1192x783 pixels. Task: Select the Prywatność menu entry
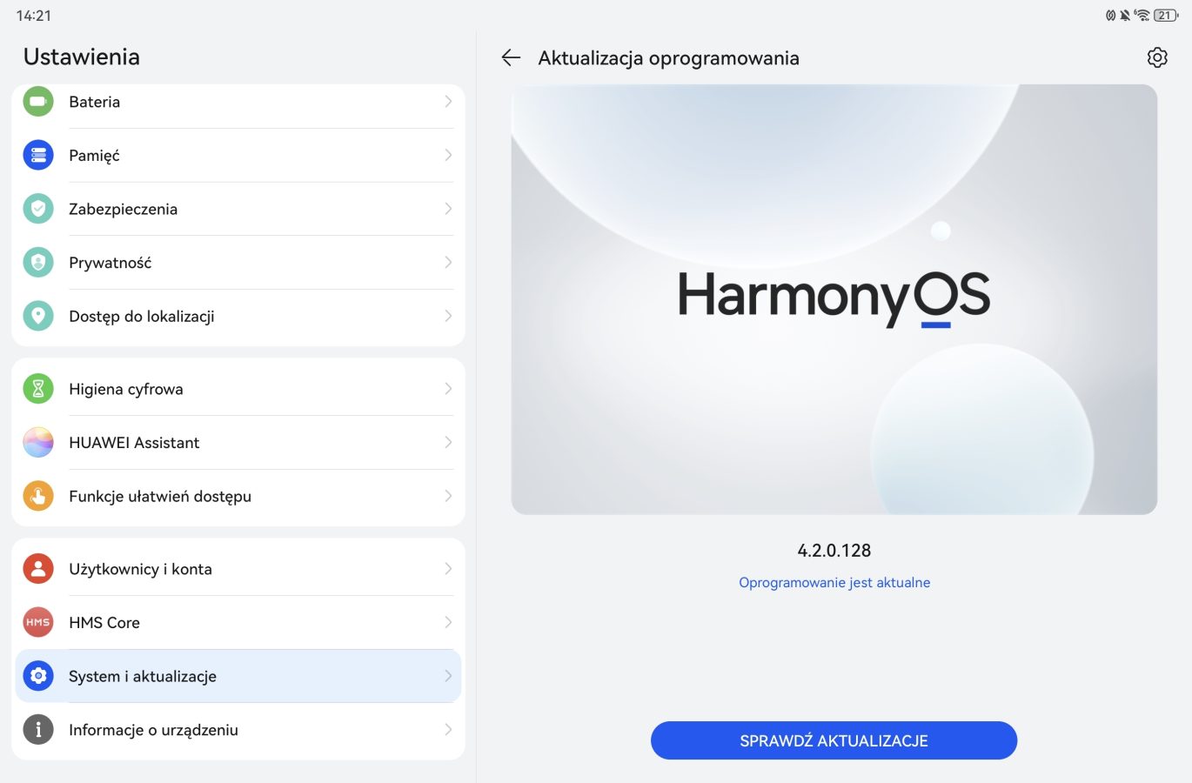coord(238,263)
